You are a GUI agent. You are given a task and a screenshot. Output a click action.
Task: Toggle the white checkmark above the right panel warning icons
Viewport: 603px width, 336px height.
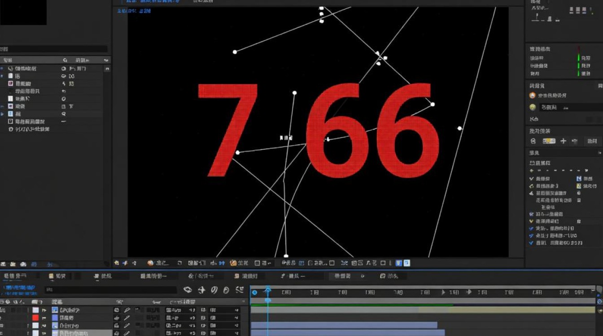(x=532, y=178)
